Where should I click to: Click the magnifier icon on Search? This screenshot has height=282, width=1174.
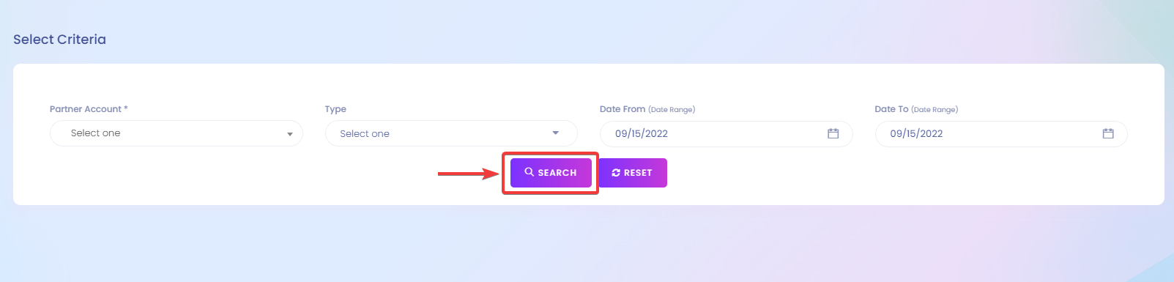pyautogui.click(x=530, y=172)
